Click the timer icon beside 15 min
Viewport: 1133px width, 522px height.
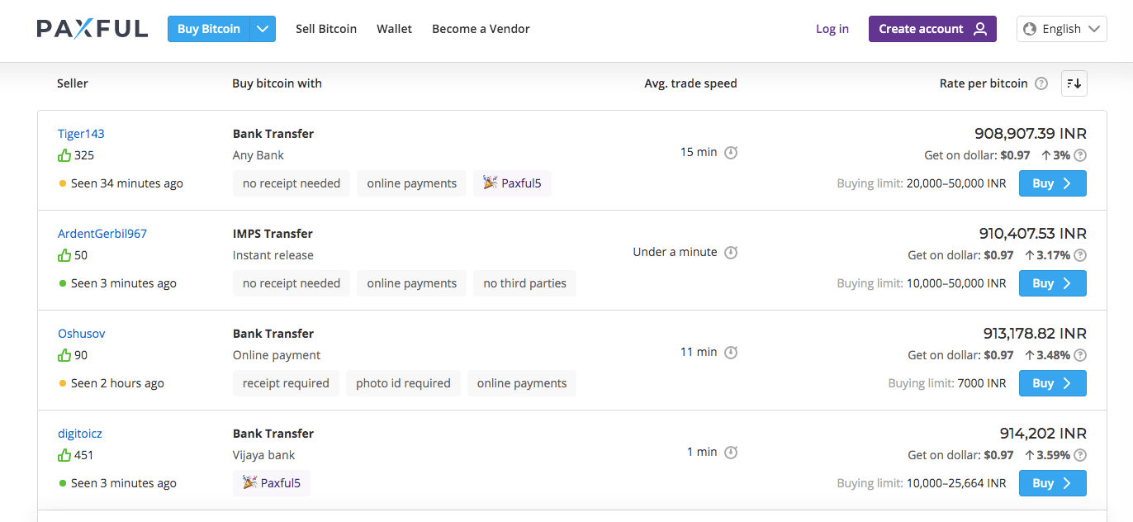click(731, 153)
